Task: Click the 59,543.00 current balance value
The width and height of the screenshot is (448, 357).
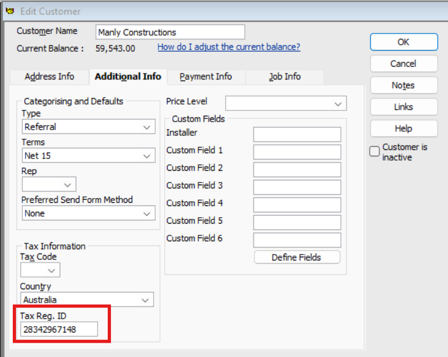Action: point(115,49)
